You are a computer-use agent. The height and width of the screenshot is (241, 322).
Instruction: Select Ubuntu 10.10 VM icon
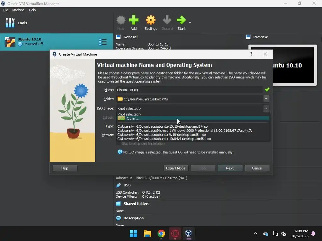(10, 42)
